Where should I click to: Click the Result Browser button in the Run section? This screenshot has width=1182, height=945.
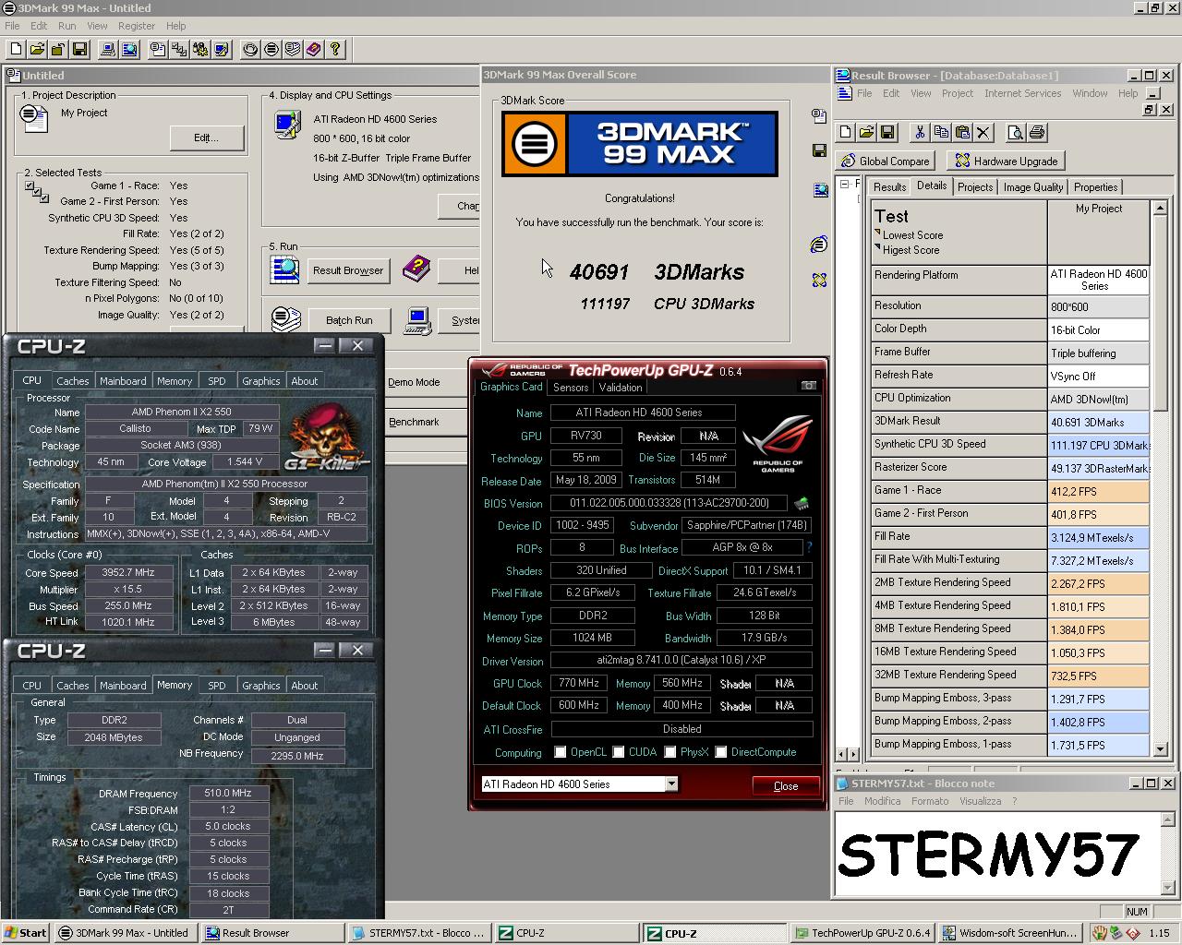(x=348, y=270)
